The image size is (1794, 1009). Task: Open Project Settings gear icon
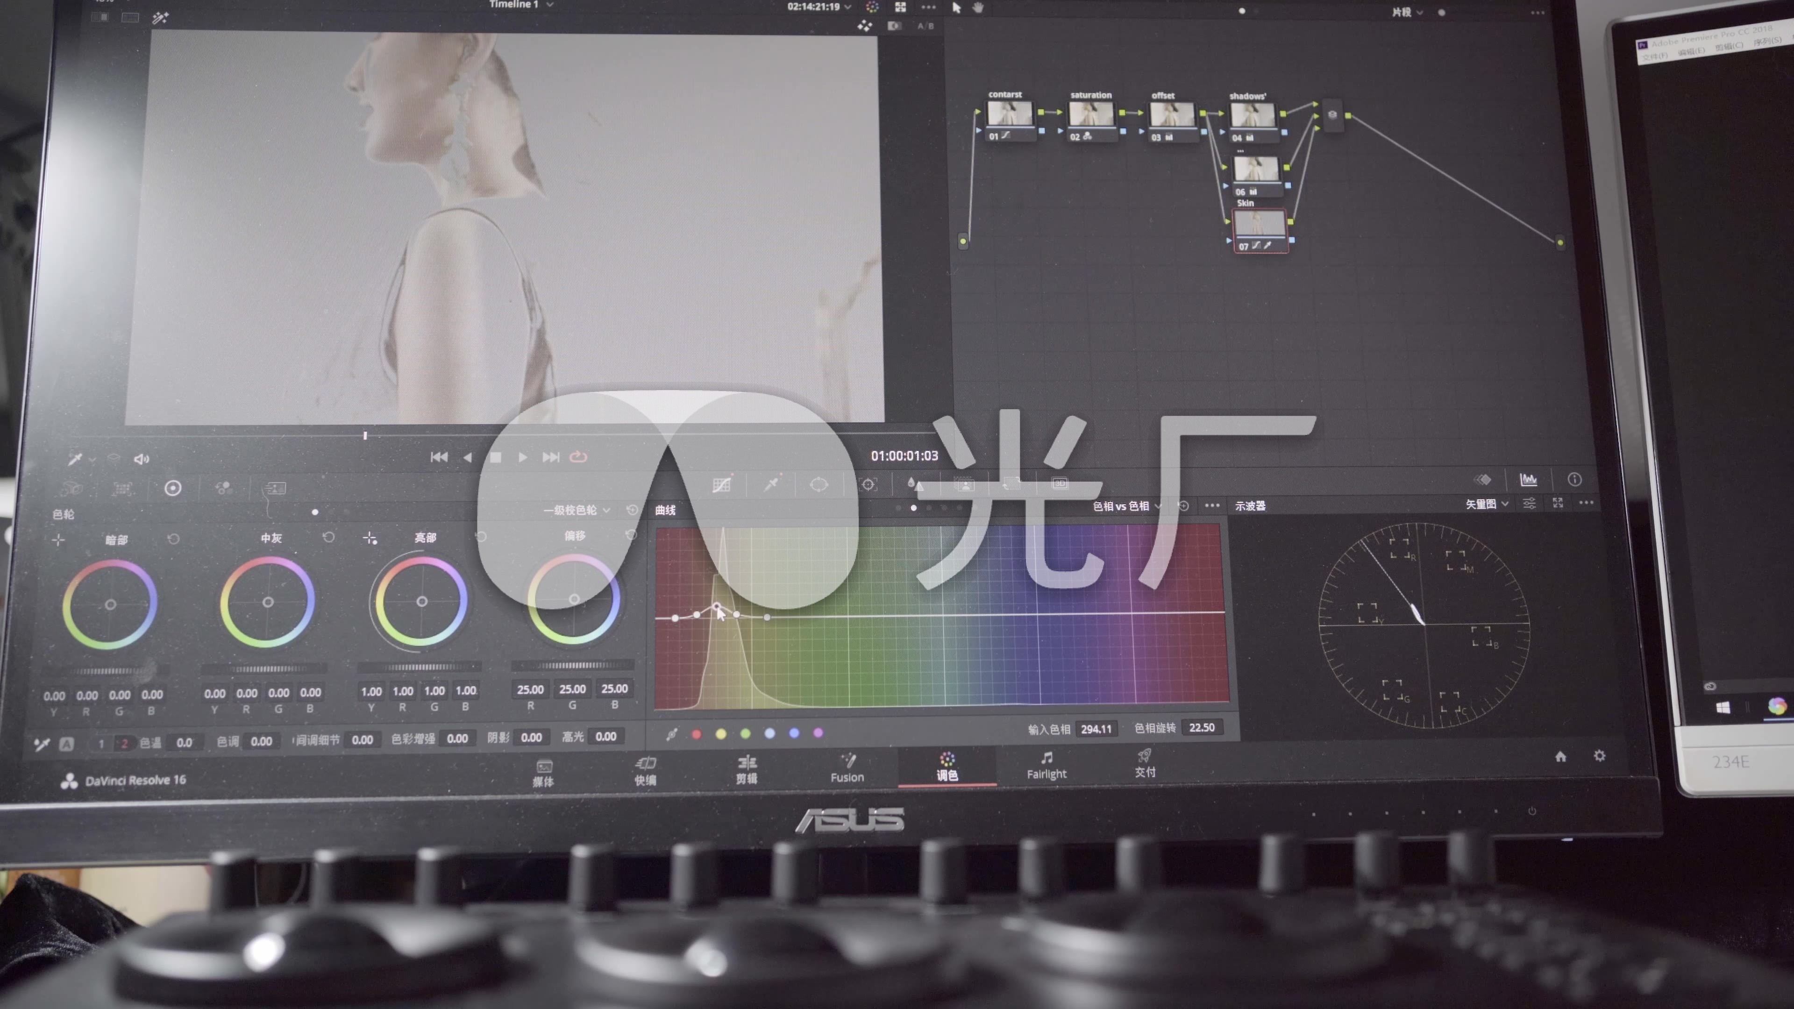coord(1600,755)
